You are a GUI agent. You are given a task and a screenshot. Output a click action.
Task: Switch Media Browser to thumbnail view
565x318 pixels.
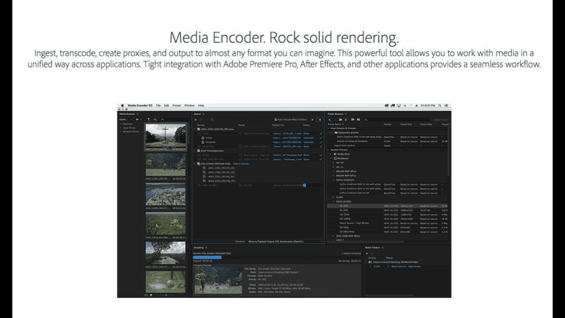pyautogui.click(x=151, y=295)
